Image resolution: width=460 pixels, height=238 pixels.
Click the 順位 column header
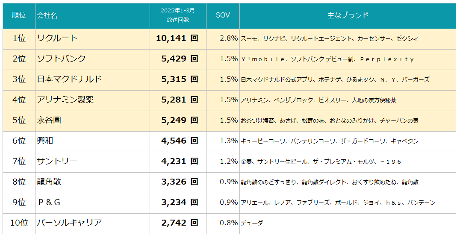coord(19,15)
